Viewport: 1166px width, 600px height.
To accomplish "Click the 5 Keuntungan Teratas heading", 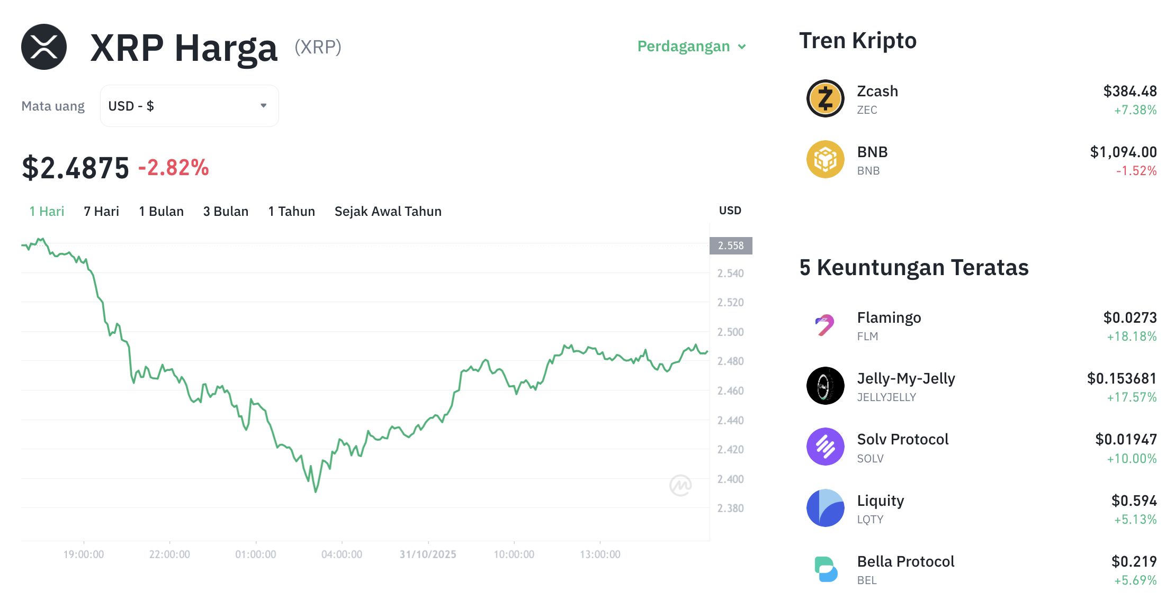I will coord(913,268).
